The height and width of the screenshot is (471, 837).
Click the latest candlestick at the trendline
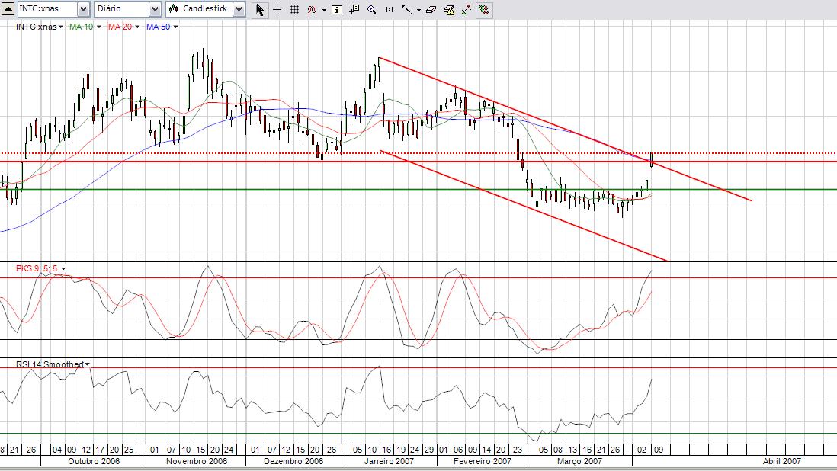[x=652, y=160]
